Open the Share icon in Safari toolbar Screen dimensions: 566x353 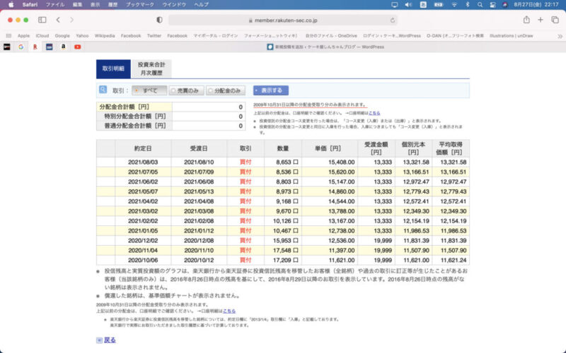(x=526, y=20)
